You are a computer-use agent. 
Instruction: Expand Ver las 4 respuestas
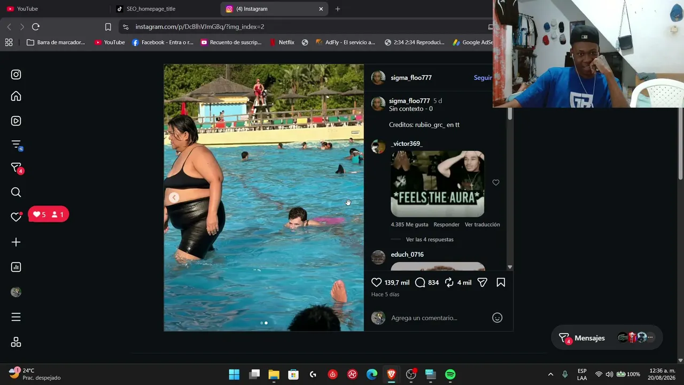430,240
